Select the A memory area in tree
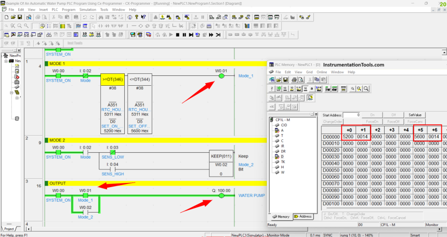The height and width of the screenshot is (237, 447). click(282, 130)
